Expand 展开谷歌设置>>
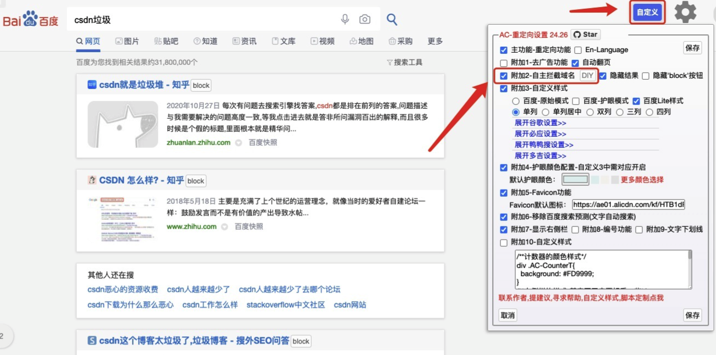The image size is (716, 355). (x=540, y=123)
